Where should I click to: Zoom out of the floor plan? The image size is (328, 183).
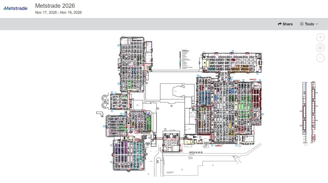[x=320, y=58]
